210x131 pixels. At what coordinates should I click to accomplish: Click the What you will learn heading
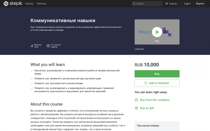[48, 65]
